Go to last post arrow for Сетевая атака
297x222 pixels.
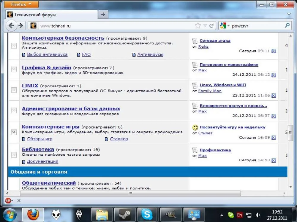[274, 51]
